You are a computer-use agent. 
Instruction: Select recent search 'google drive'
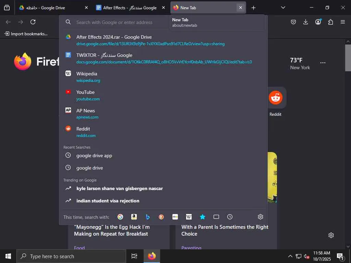tap(164, 168)
